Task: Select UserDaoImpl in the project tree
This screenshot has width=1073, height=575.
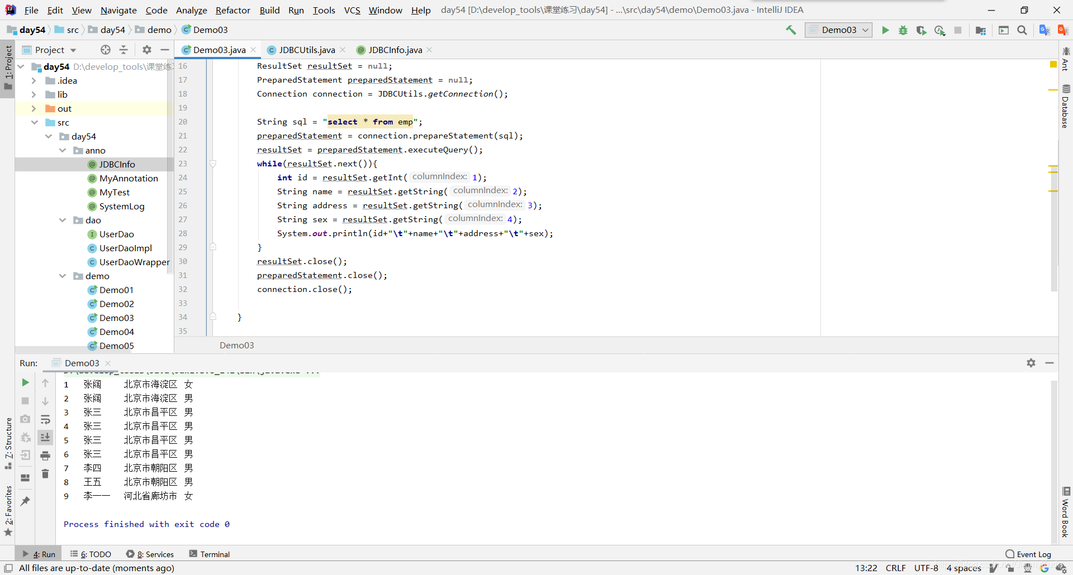Action: click(126, 248)
